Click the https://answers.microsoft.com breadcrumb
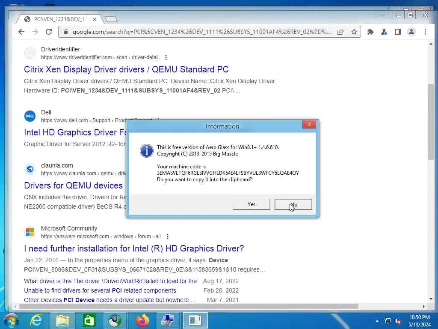The height and width of the screenshot is (329, 438). (x=75, y=236)
